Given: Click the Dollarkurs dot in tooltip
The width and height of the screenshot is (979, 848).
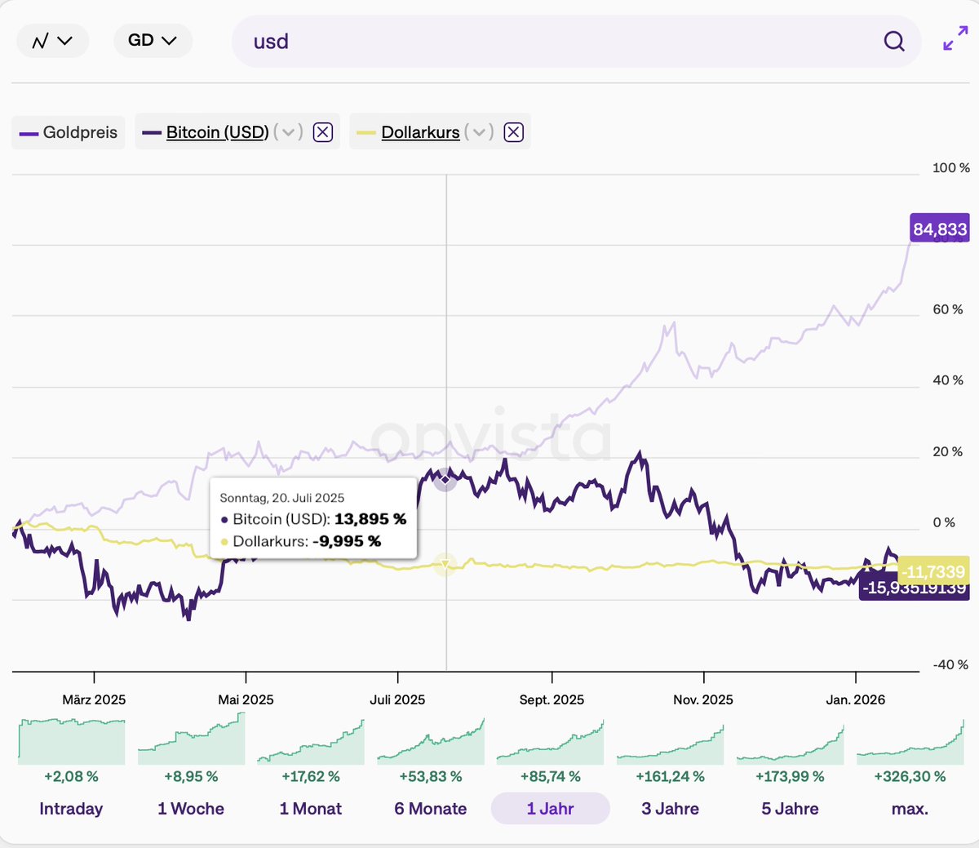Looking at the screenshot, I should (224, 541).
